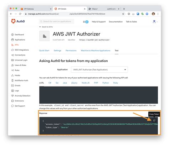This screenshot has height=146, width=169.
Task: Select the Go code tab
Action: [x=57, y=83]
